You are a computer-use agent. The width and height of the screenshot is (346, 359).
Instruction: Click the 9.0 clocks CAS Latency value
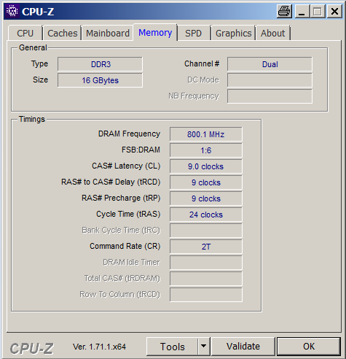pyautogui.click(x=206, y=166)
